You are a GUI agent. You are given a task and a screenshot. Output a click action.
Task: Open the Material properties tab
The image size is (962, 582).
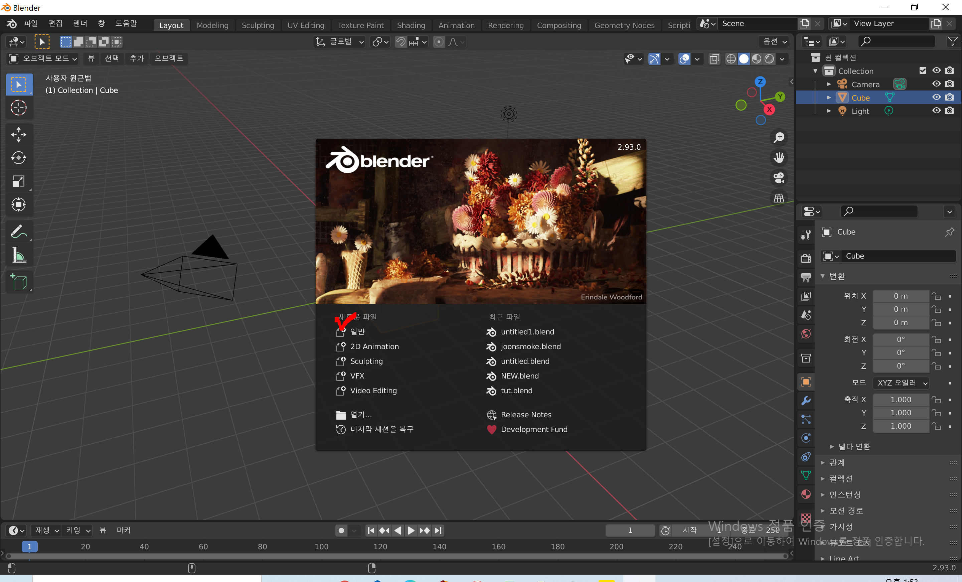[x=806, y=494]
